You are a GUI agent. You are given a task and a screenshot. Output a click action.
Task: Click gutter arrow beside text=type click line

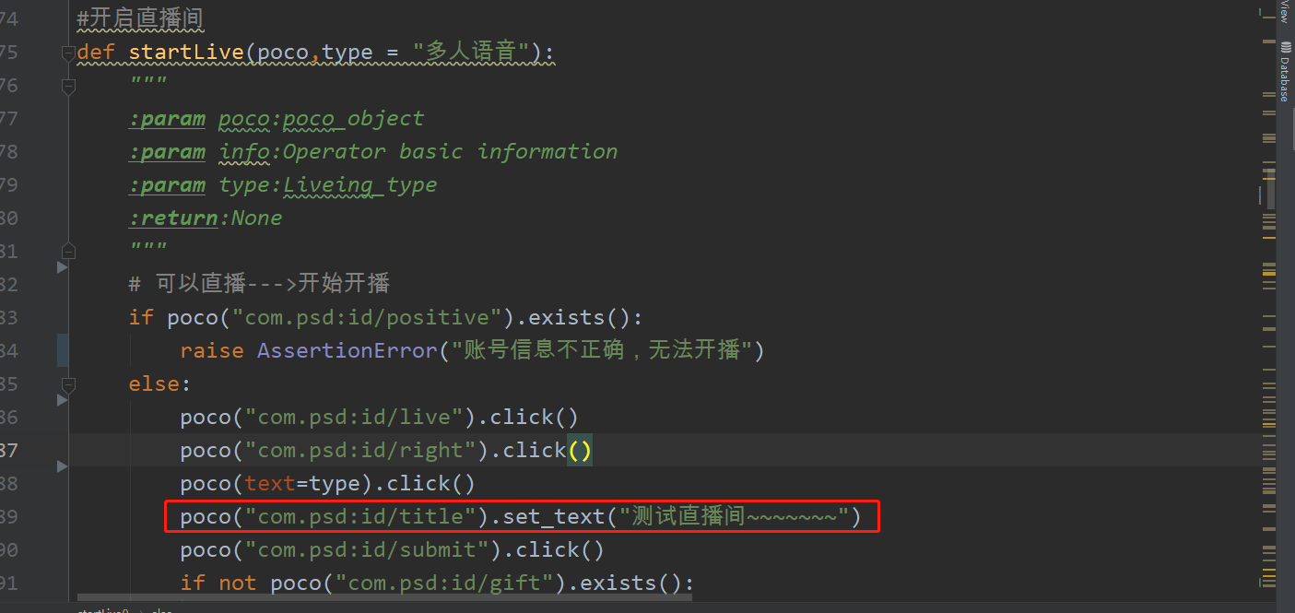click(63, 467)
